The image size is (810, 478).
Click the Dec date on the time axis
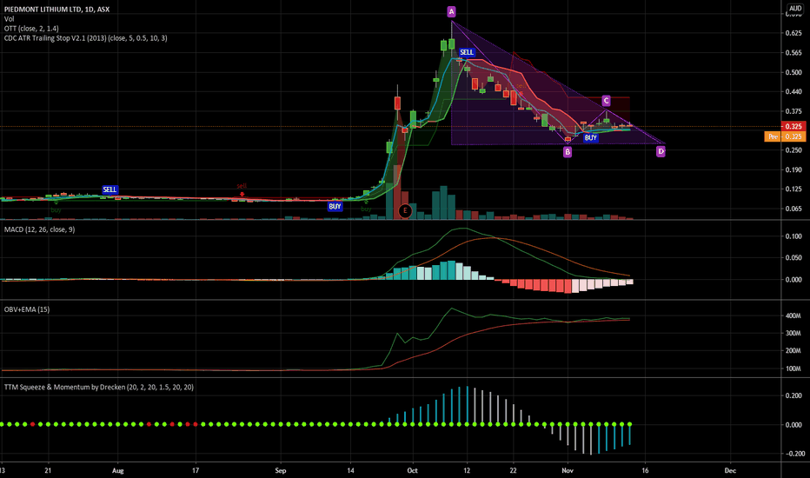730,470
